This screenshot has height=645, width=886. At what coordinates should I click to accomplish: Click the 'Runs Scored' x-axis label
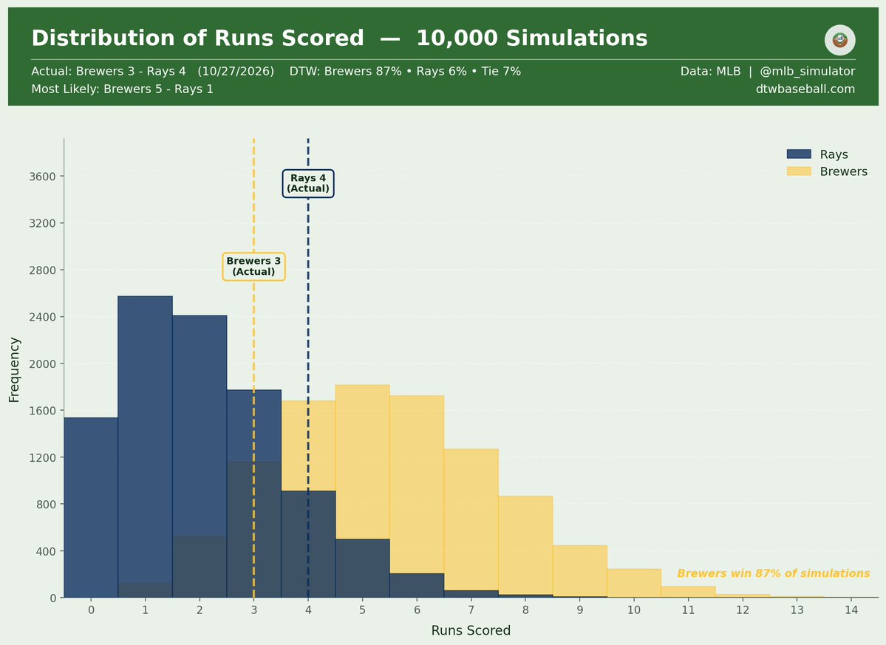[471, 630]
